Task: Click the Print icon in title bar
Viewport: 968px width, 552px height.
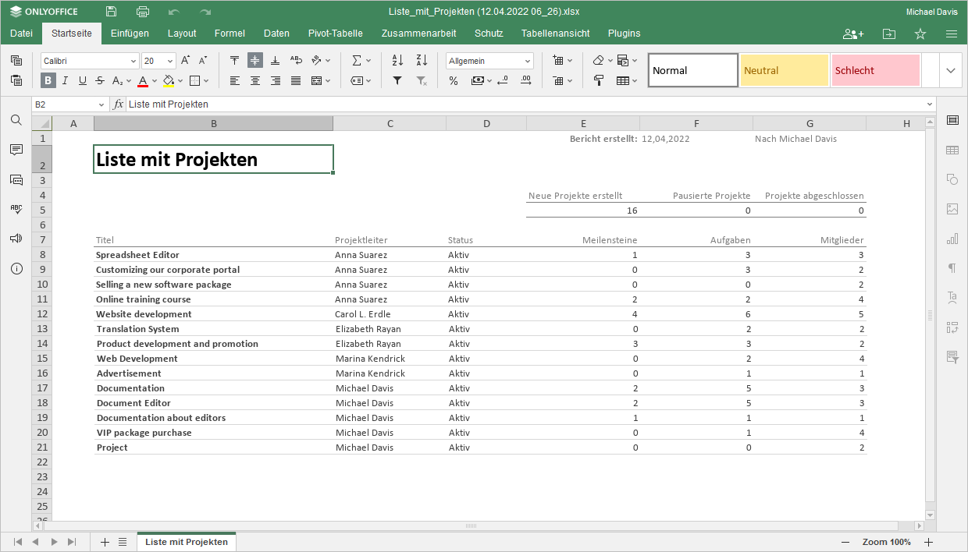Action: pyautogui.click(x=142, y=12)
